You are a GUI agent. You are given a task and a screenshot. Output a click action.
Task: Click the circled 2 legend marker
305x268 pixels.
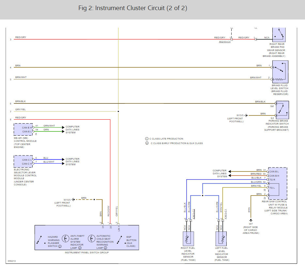click(x=147, y=143)
